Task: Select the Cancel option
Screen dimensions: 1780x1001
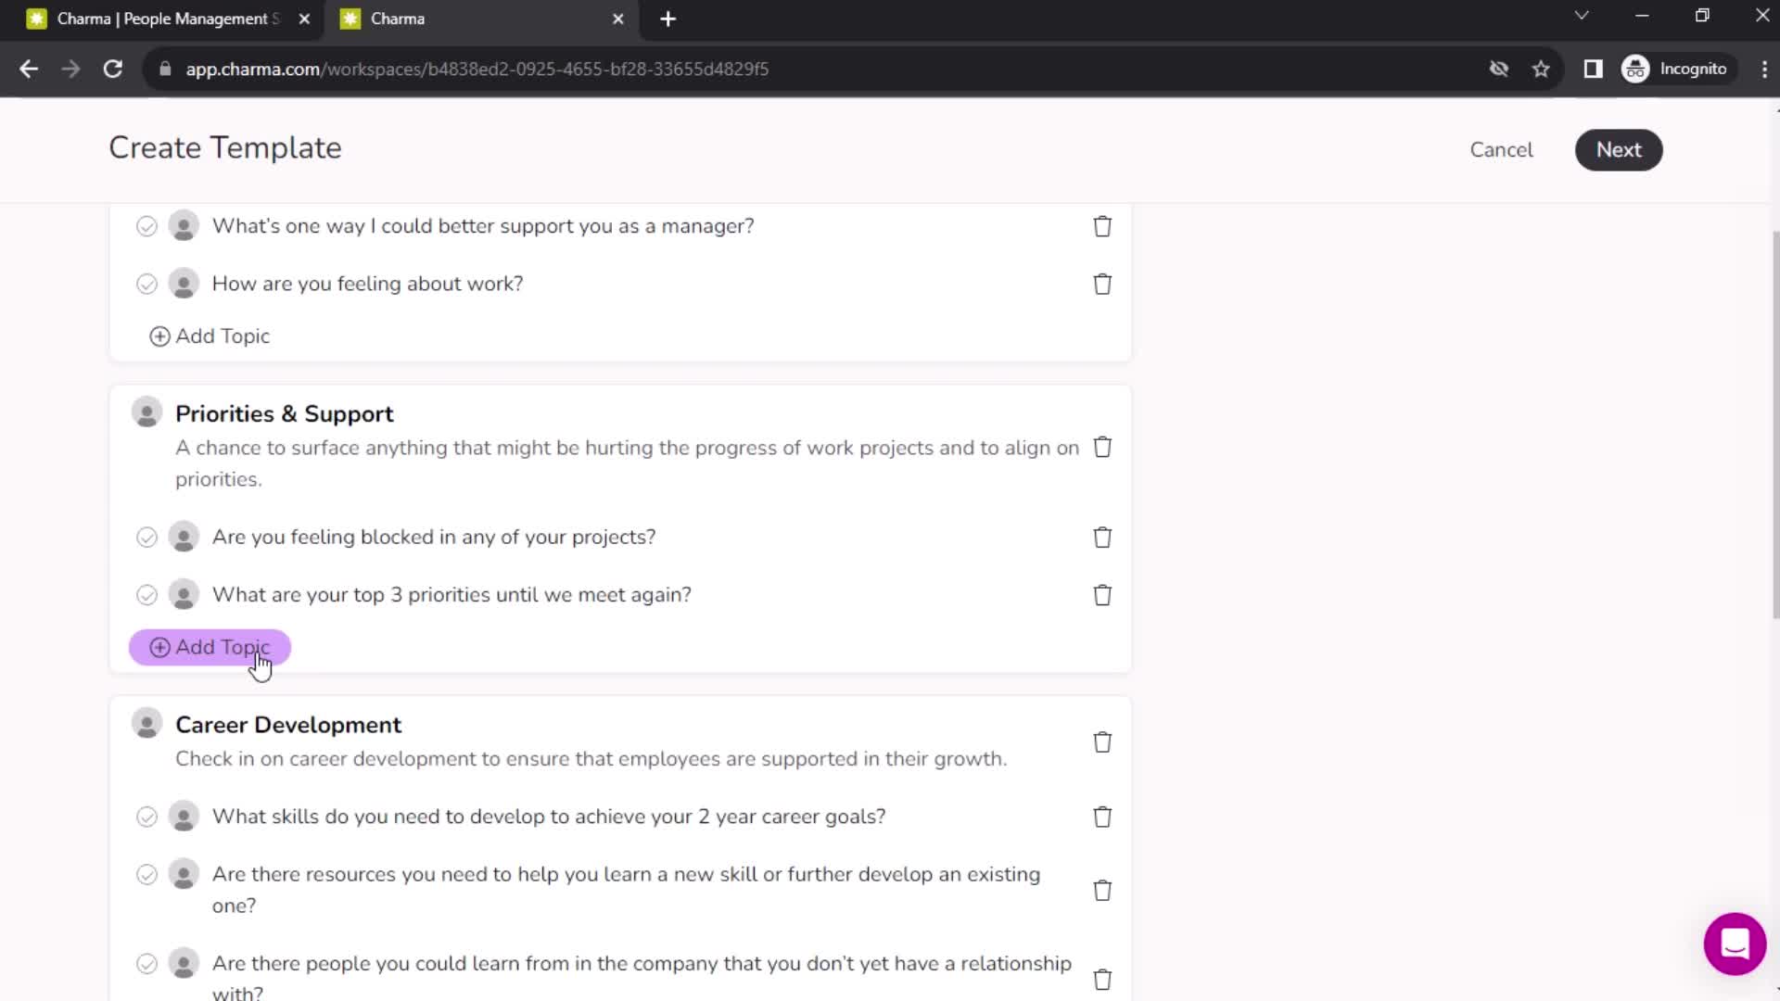Action: pyautogui.click(x=1503, y=149)
